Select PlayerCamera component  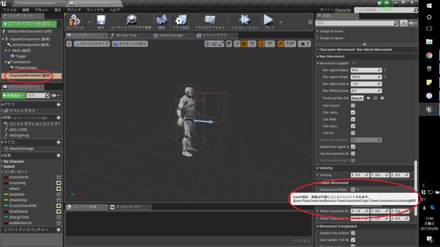pyautogui.click(x=26, y=67)
